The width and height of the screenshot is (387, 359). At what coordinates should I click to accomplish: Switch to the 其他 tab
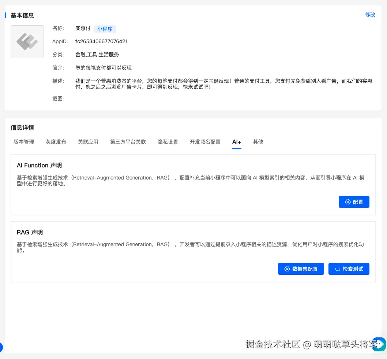coord(258,142)
